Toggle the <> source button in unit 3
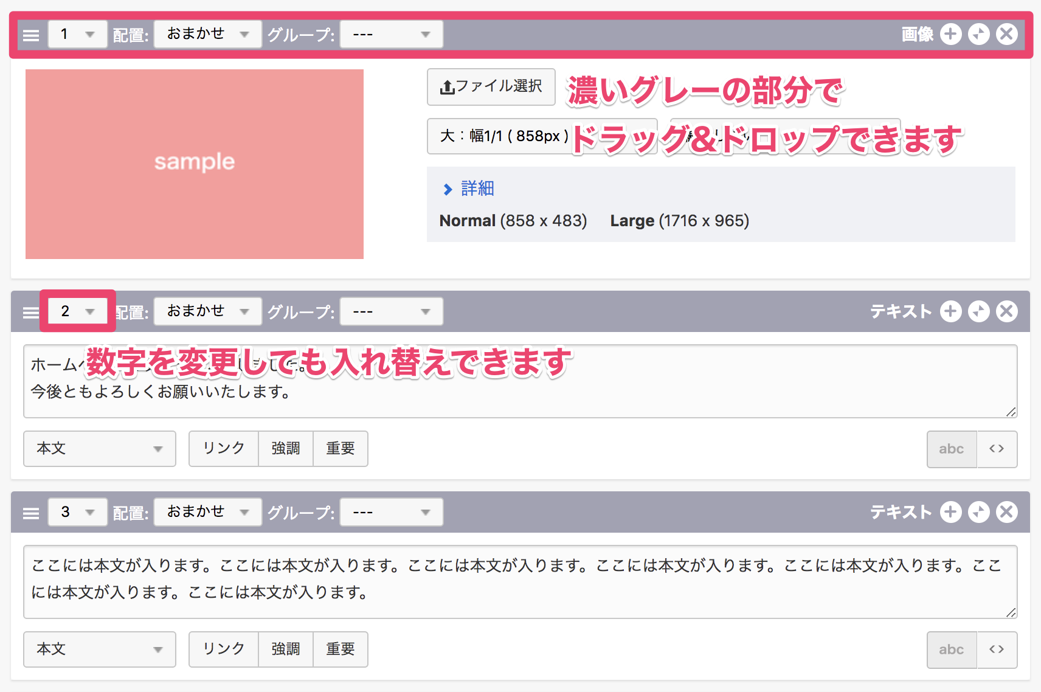 [997, 649]
